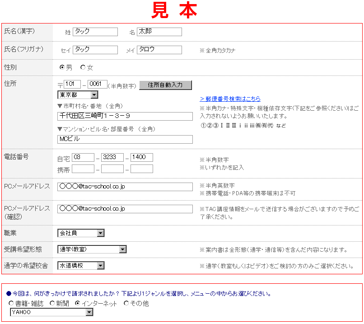Click the first 携帯 phone number field
Image resolution: width=364 pixels, height=324 pixels.
[83, 169]
